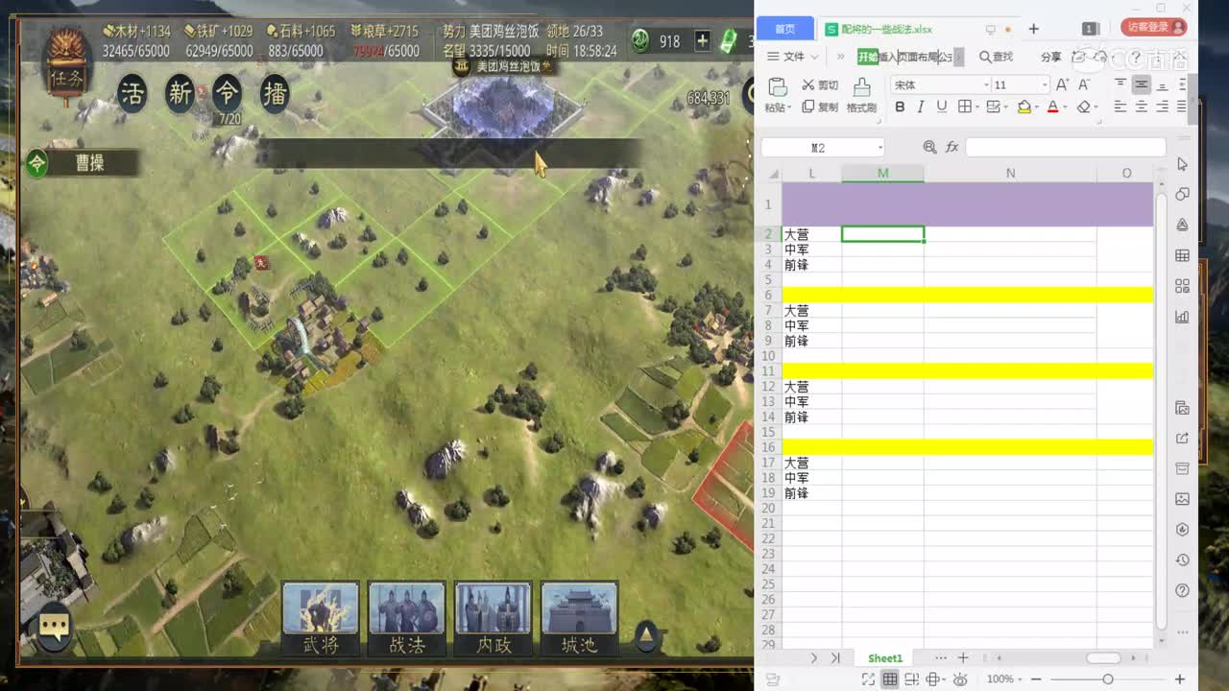Click cell with 中军 in row 8

tap(811, 325)
